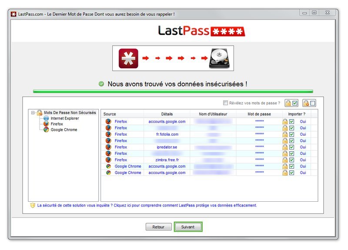
Task: Select Firefox in the source tree
Action: (57, 124)
